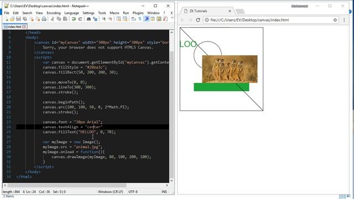Click the Replace toolbar icon

(x=95, y=19)
